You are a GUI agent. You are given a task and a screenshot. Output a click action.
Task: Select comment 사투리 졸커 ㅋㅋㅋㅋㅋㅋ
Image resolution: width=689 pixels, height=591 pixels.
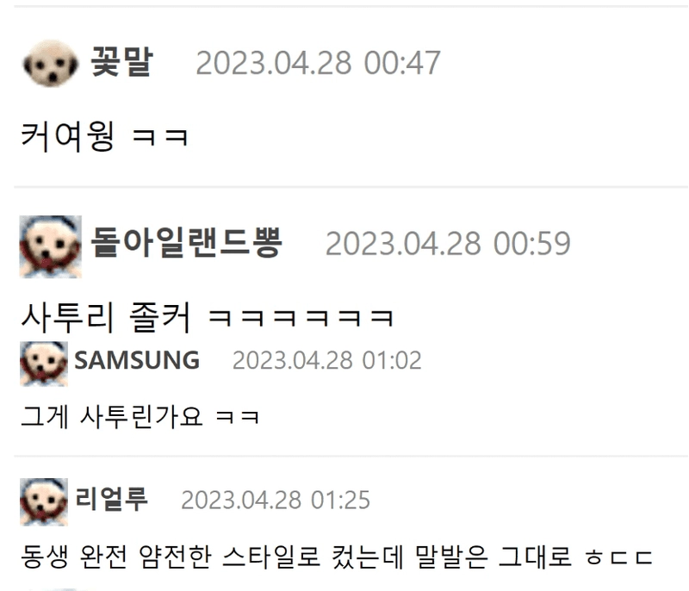[x=208, y=317]
